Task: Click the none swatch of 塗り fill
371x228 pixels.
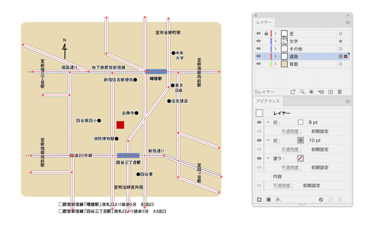Action: click(301, 158)
